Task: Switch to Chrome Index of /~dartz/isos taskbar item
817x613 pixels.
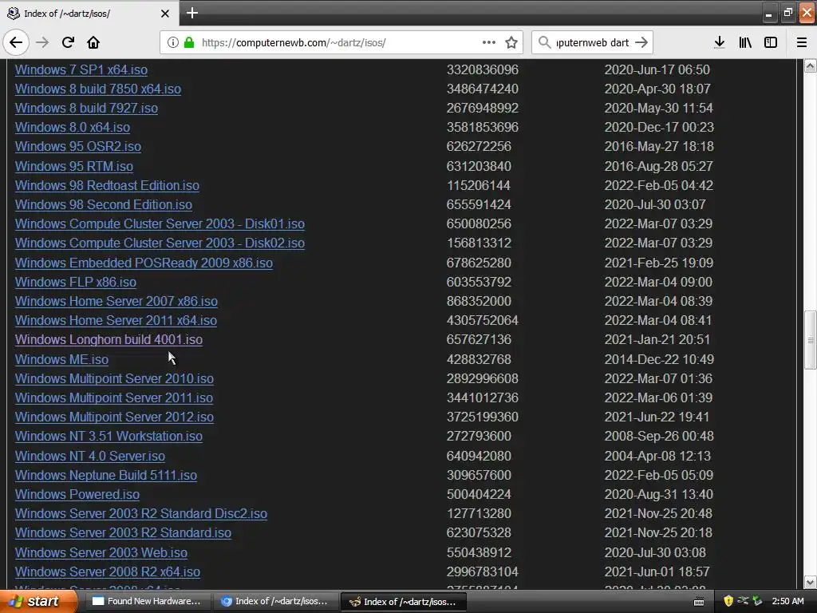Action: pos(274,602)
